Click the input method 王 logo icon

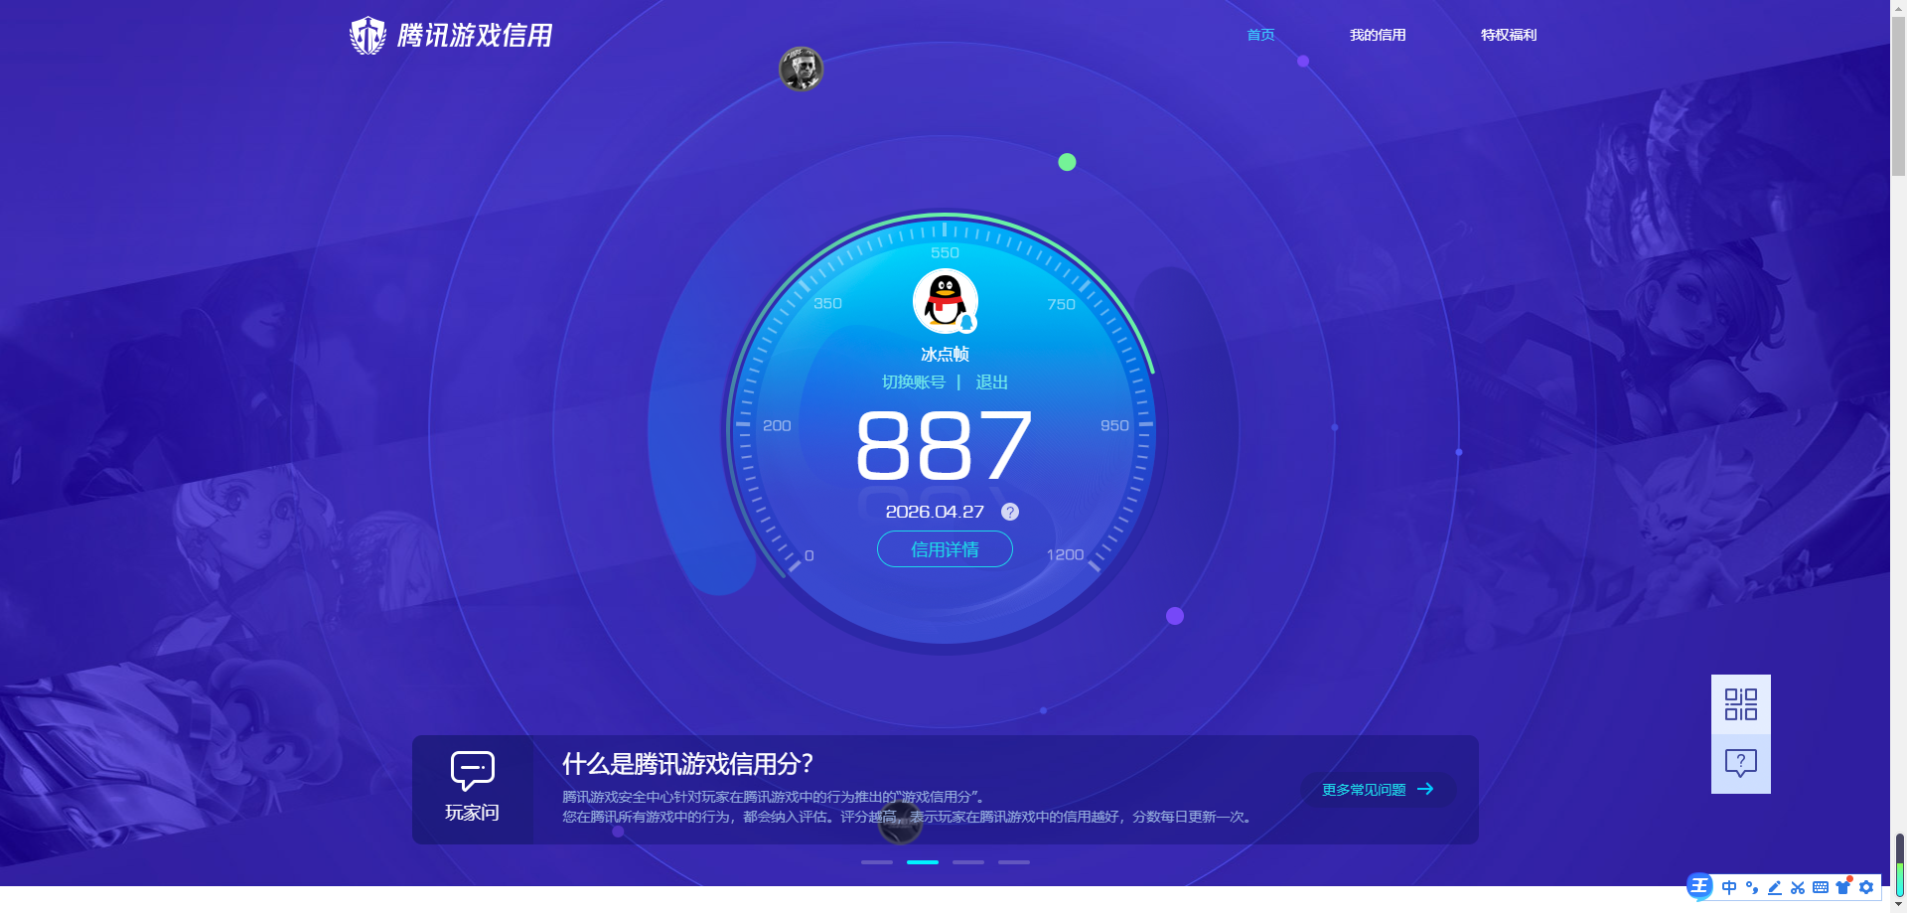1699,886
